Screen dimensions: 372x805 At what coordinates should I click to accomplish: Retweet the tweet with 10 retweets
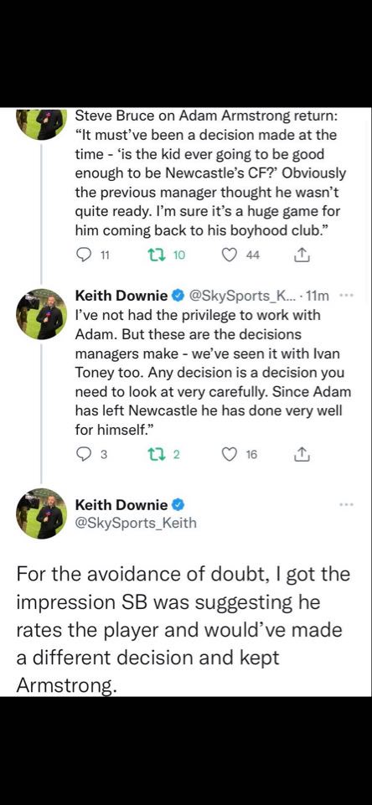coord(155,255)
